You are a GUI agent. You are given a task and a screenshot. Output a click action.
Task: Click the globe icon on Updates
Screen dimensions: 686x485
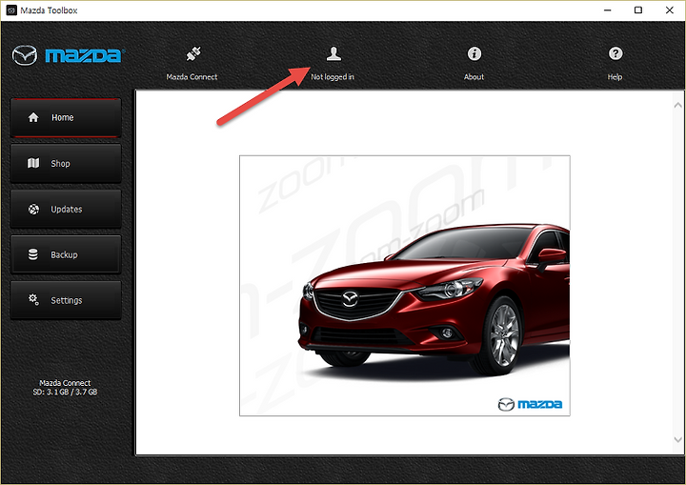click(x=33, y=210)
